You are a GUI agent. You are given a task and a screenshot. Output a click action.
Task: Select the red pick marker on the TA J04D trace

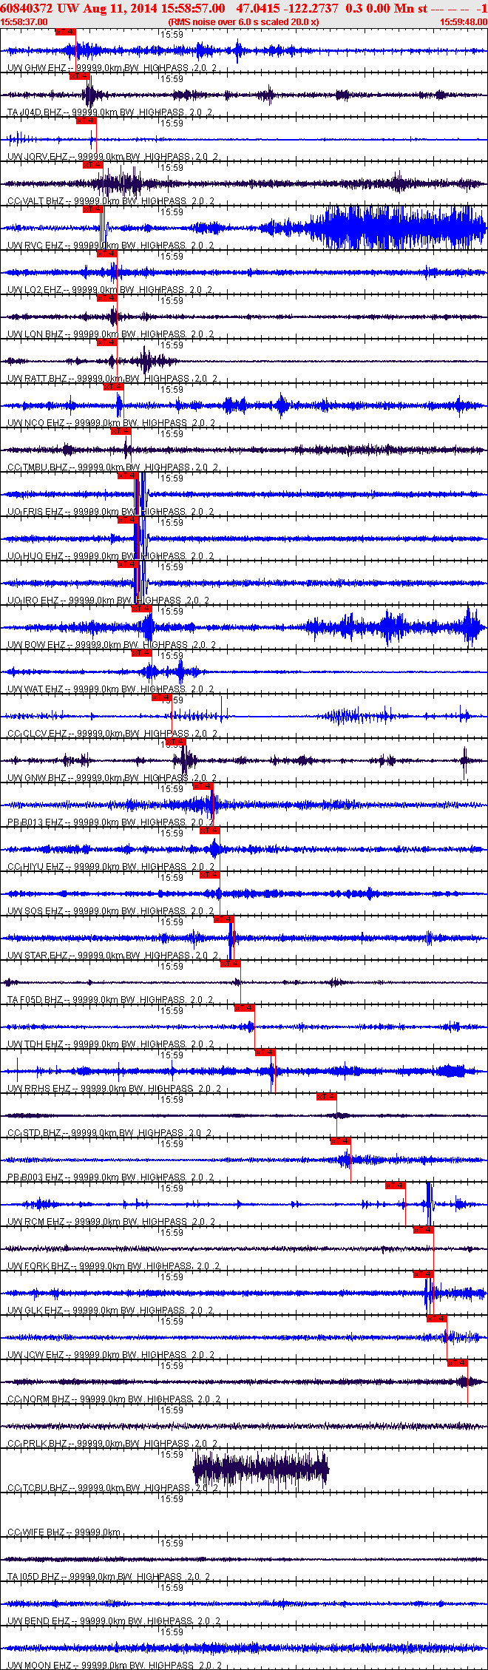coord(79,76)
